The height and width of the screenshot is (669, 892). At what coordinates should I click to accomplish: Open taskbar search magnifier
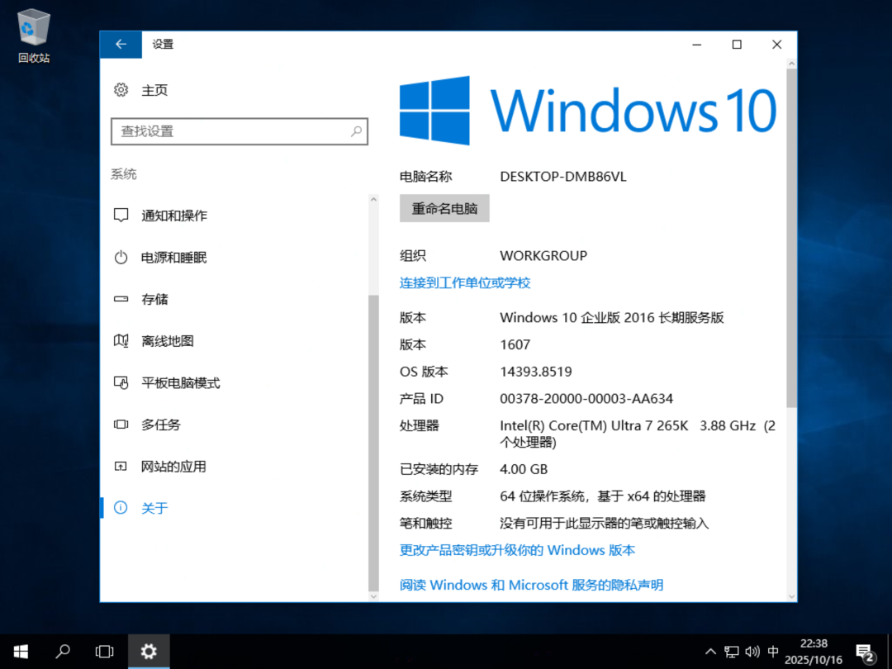(63, 652)
